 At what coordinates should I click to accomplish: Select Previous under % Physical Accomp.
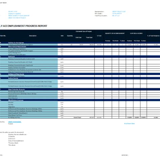(x=129, y=41)
